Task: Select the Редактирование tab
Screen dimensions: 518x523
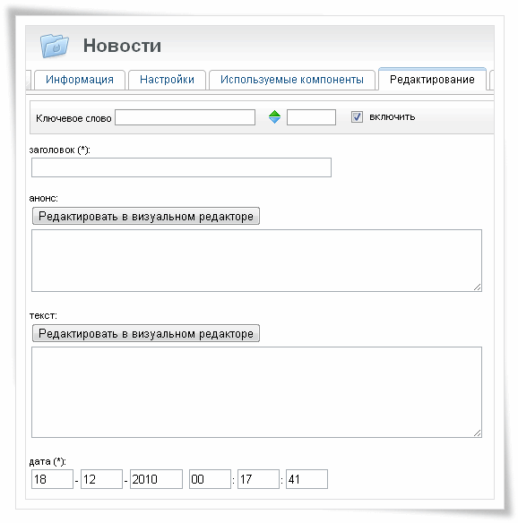Action: tap(432, 80)
